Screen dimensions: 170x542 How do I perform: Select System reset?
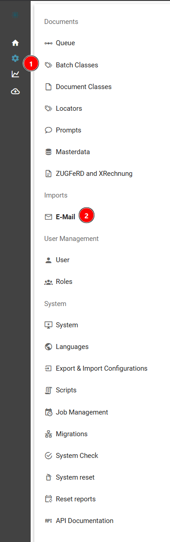(x=75, y=477)
